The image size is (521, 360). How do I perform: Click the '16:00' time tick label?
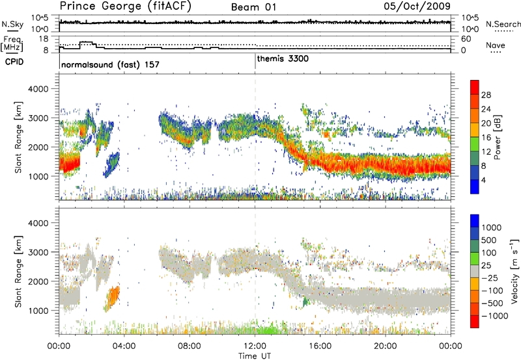point(320,346)
